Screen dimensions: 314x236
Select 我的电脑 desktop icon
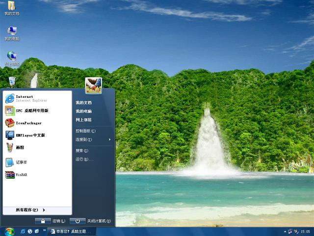tap(12, 33)
